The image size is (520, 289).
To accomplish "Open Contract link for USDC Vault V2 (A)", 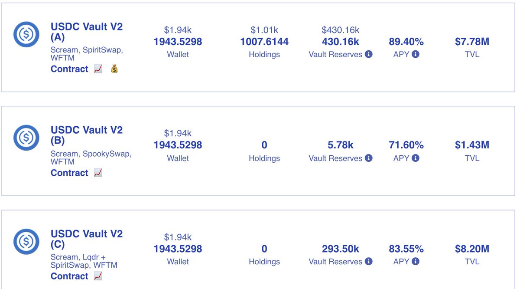I will tap(69, 69).
